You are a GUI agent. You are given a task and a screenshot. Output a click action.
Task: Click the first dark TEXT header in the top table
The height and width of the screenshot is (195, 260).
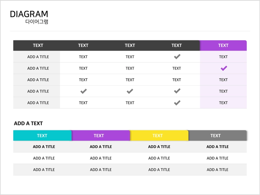pos(38,45)
